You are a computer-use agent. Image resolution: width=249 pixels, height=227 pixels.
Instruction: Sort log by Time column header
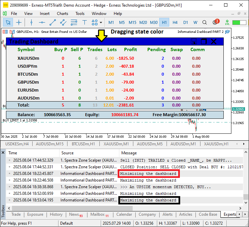pyautogui.click(x=33, y=153)
